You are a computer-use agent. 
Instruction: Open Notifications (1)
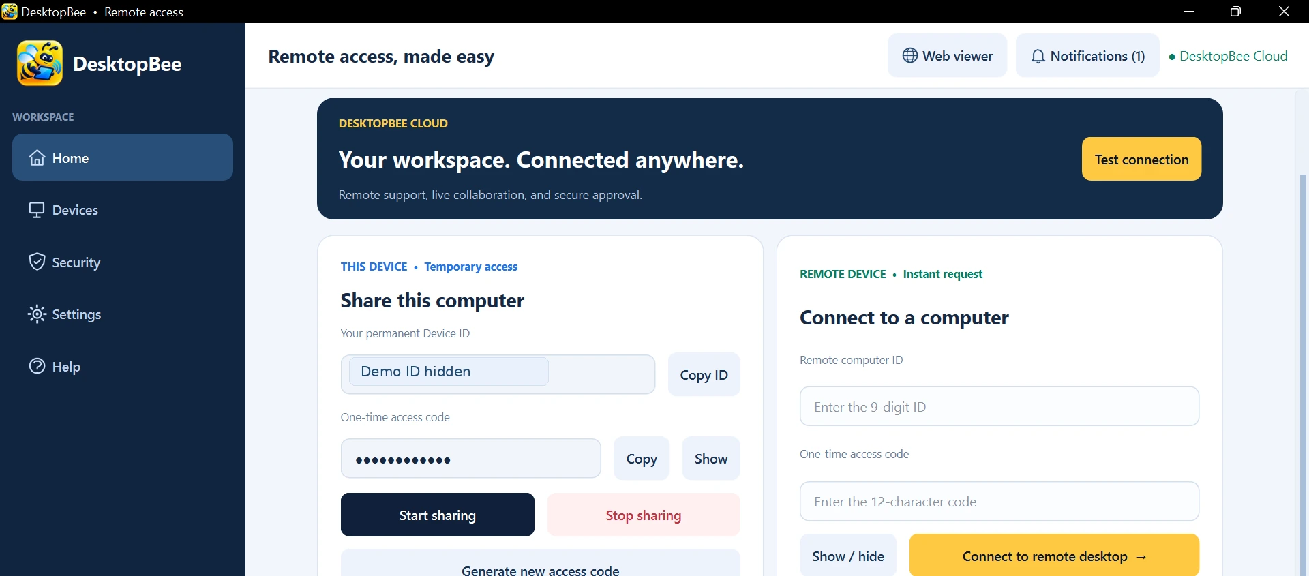[x=1087, y=55]
